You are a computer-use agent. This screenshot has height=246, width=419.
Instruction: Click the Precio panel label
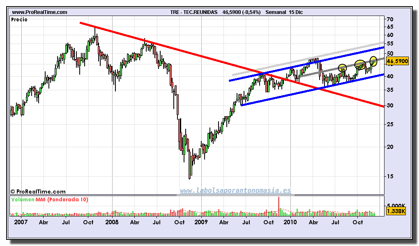(19, 20)
